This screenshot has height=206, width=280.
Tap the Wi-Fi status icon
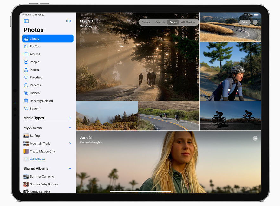[246, 15]
